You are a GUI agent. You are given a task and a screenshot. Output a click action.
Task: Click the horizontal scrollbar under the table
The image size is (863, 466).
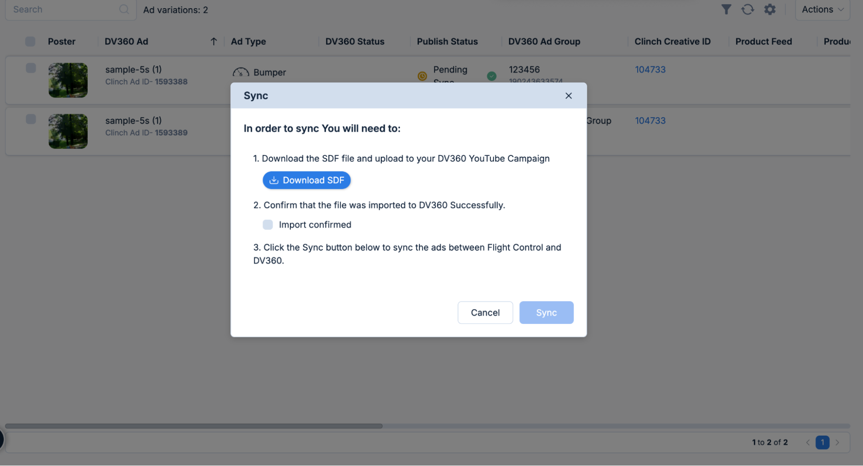click(194, 426)
